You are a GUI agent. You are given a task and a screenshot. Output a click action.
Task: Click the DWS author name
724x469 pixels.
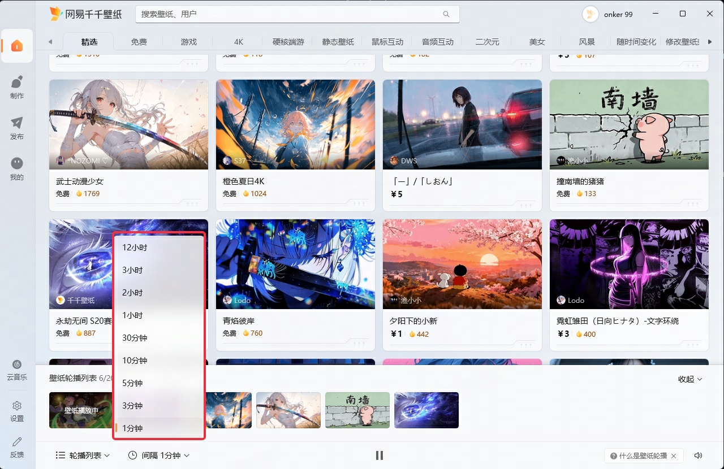point(409,161)
